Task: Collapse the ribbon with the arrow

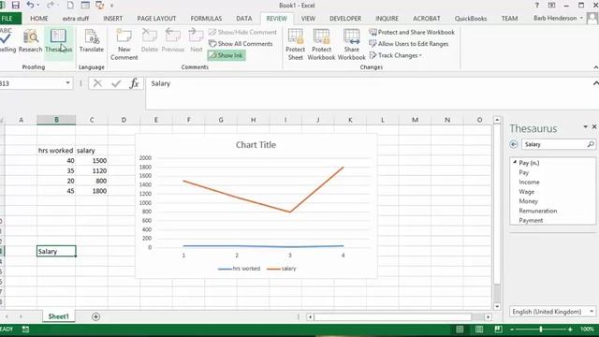Action: tap(595, 67)
